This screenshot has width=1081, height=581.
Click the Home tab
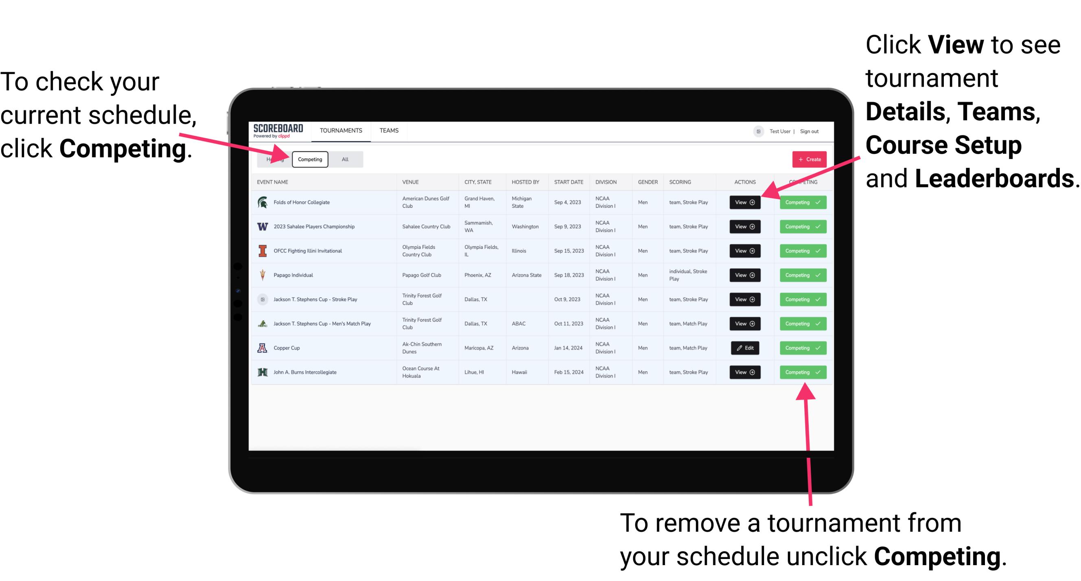pos(274,159)
